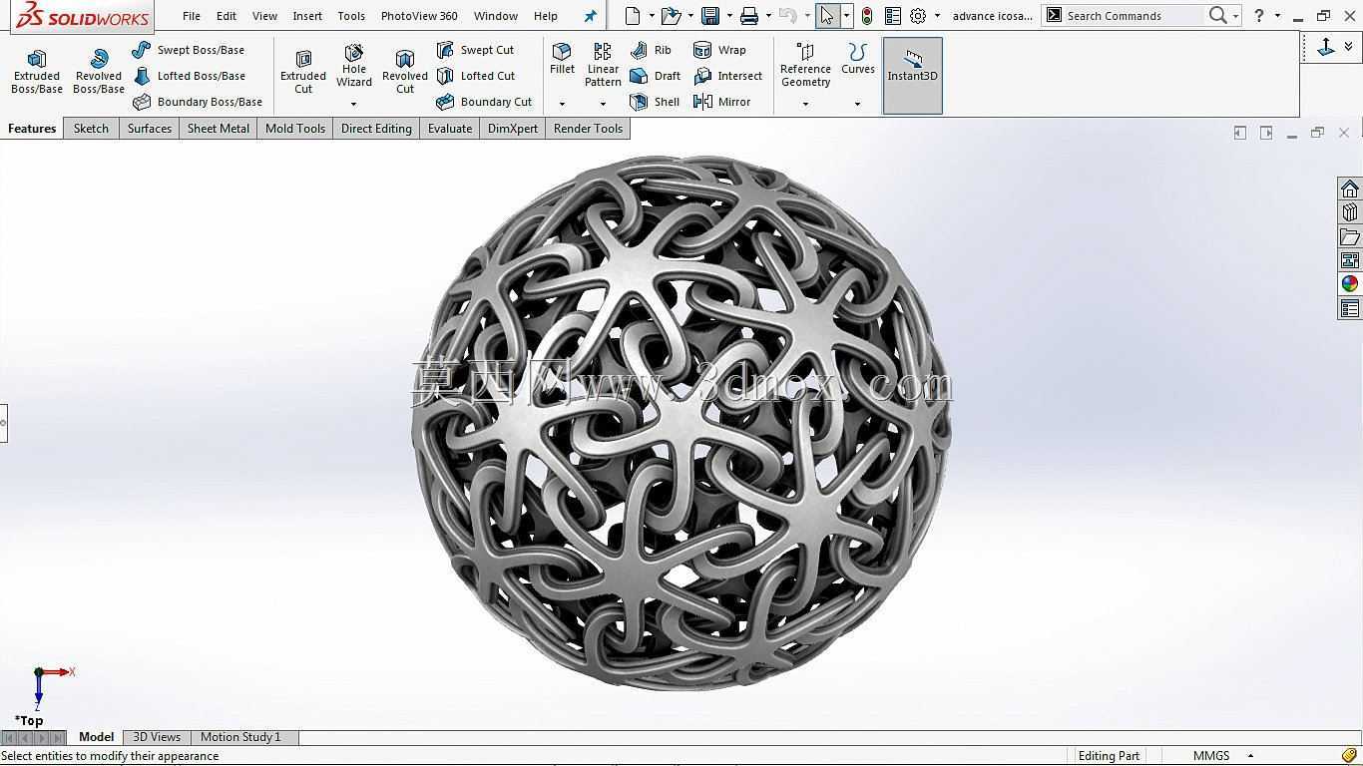Click the icosahedron sphere model in viewport
The height and width of the screenshot is (766, 1363).
tap(681, 422)
